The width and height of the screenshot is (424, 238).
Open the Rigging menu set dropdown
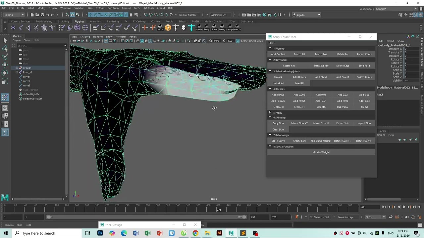[13, 15]
